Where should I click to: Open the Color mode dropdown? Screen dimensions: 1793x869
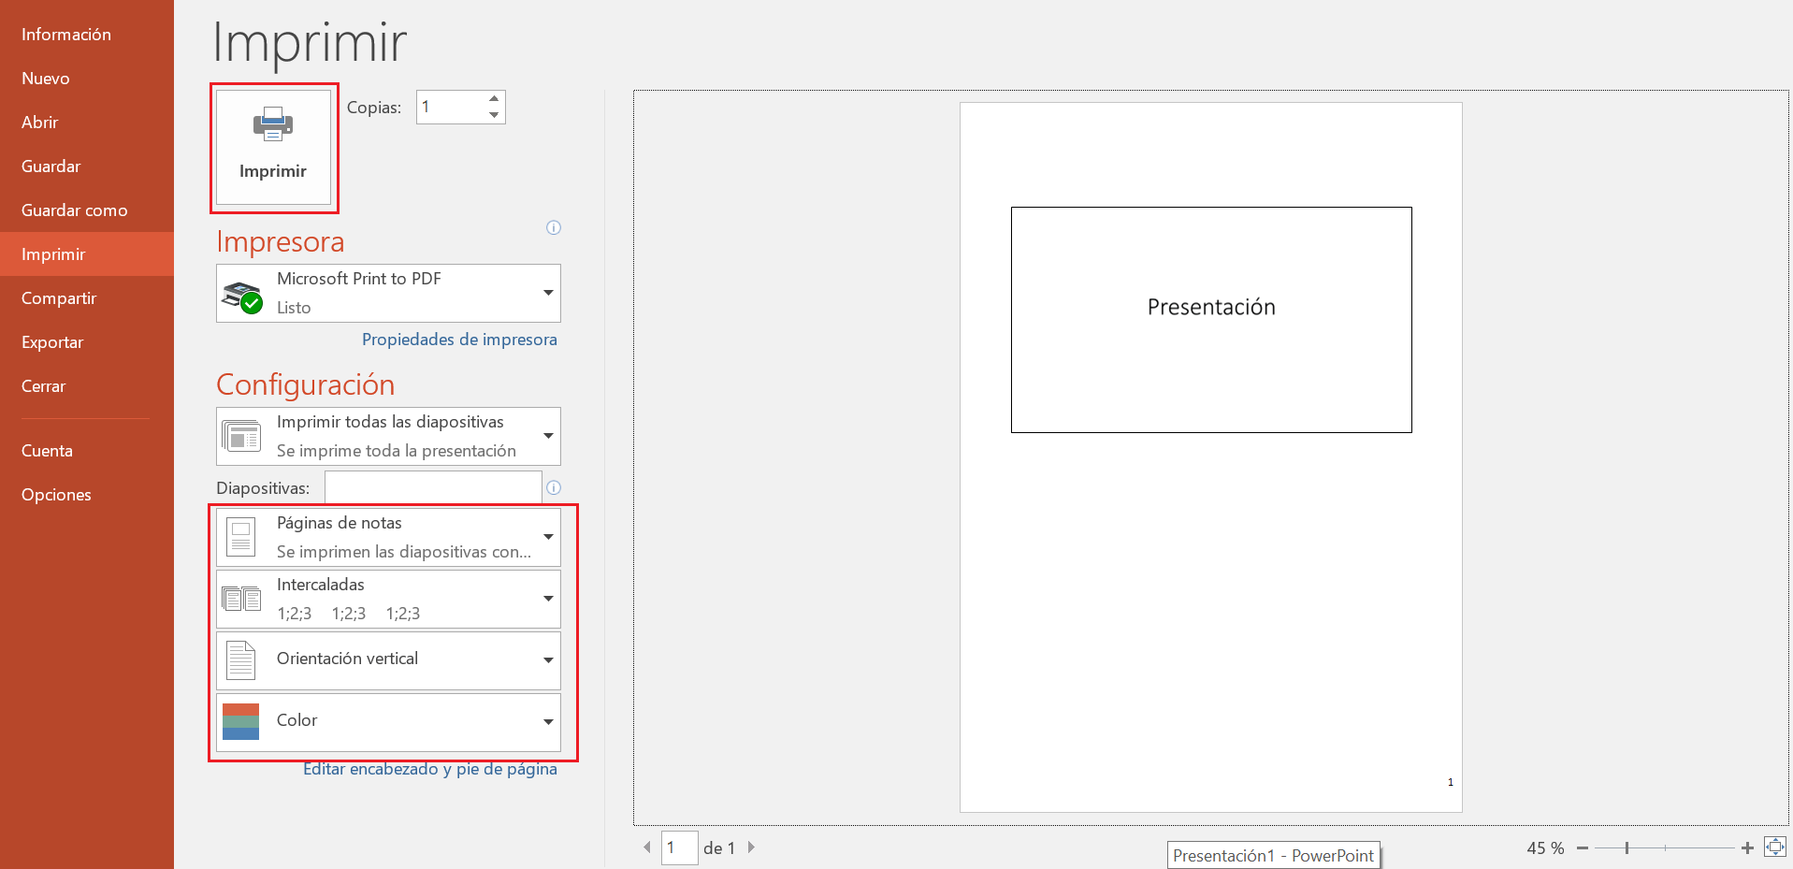(388, 722)
